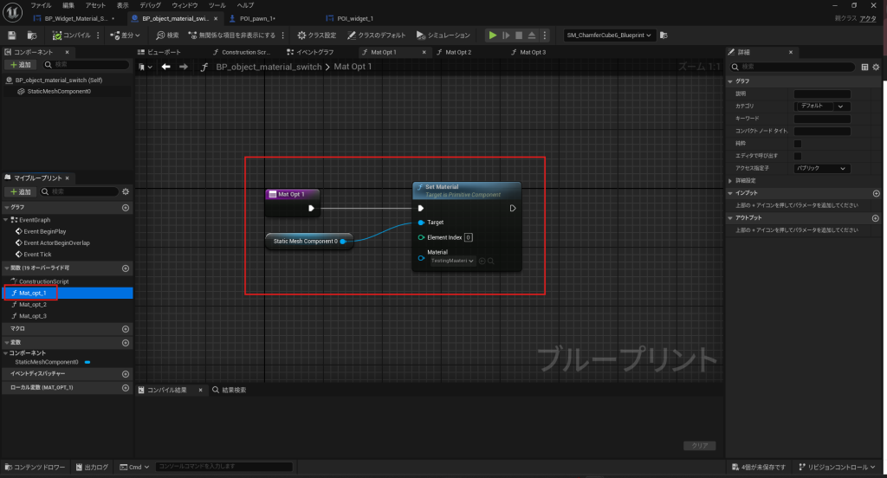Toggle the 純粋 (Pure) checkbox
887x478 pixels.
(798, 143)
